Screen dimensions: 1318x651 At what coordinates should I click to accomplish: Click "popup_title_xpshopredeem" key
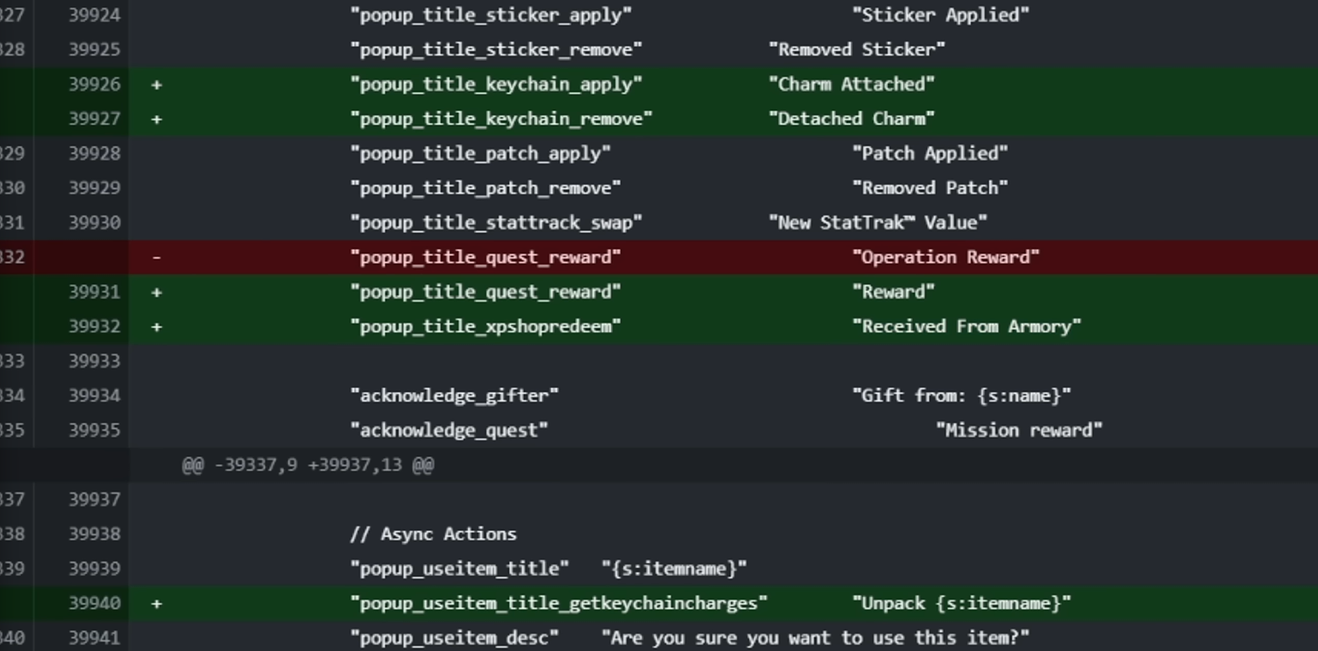click(x=486, y=326)
